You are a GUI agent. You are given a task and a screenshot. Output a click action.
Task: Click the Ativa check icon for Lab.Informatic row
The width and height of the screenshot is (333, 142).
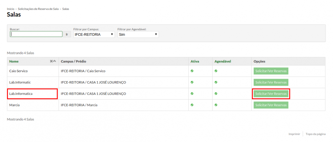coord(192,82)
